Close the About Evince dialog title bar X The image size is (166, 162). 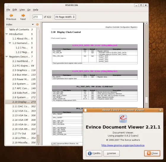pyautogui.click(x=160, y=110)
